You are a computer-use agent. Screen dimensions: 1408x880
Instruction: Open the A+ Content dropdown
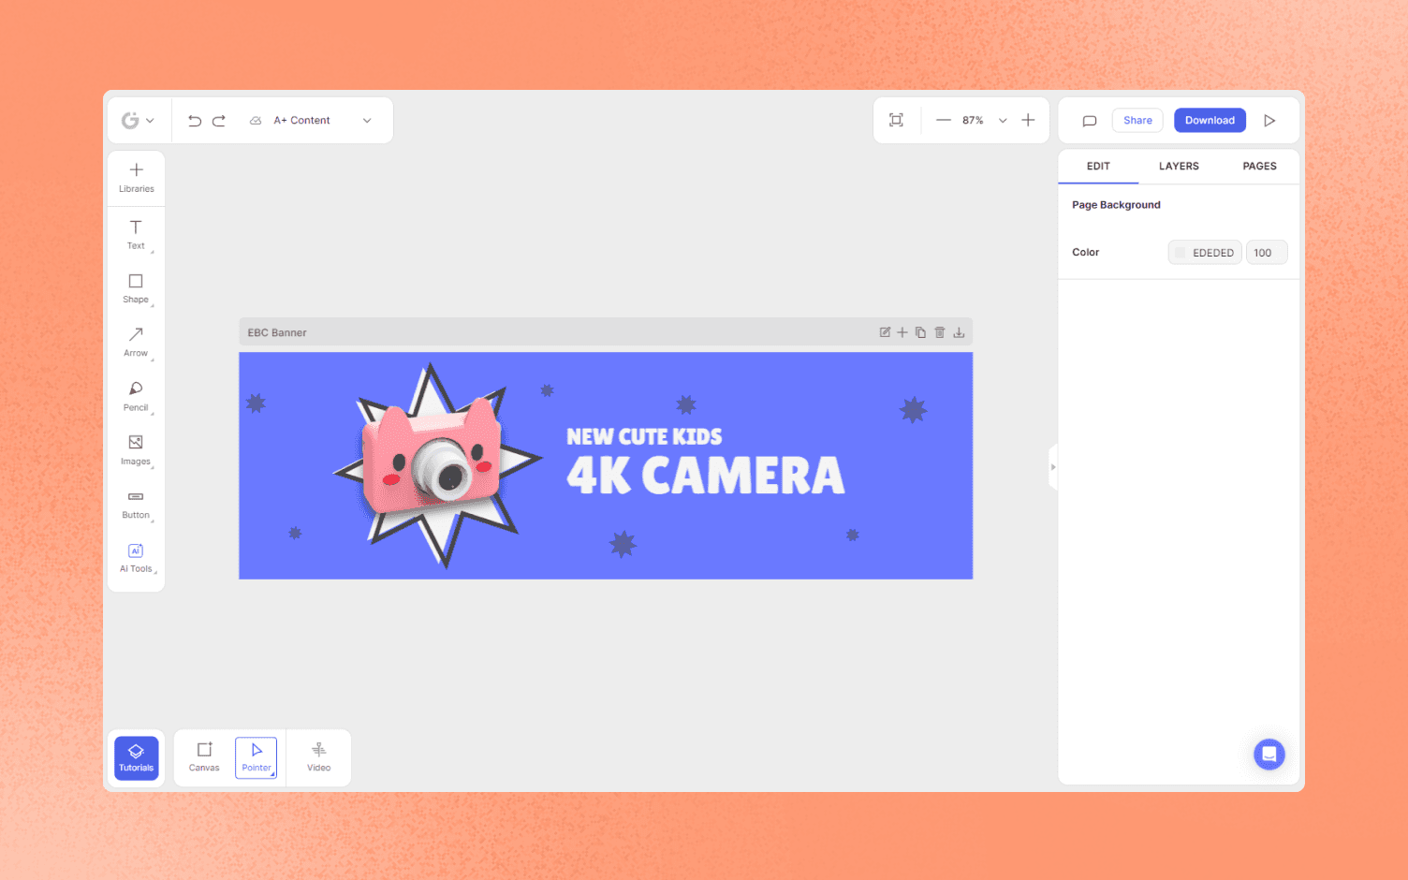click(367, 120)
